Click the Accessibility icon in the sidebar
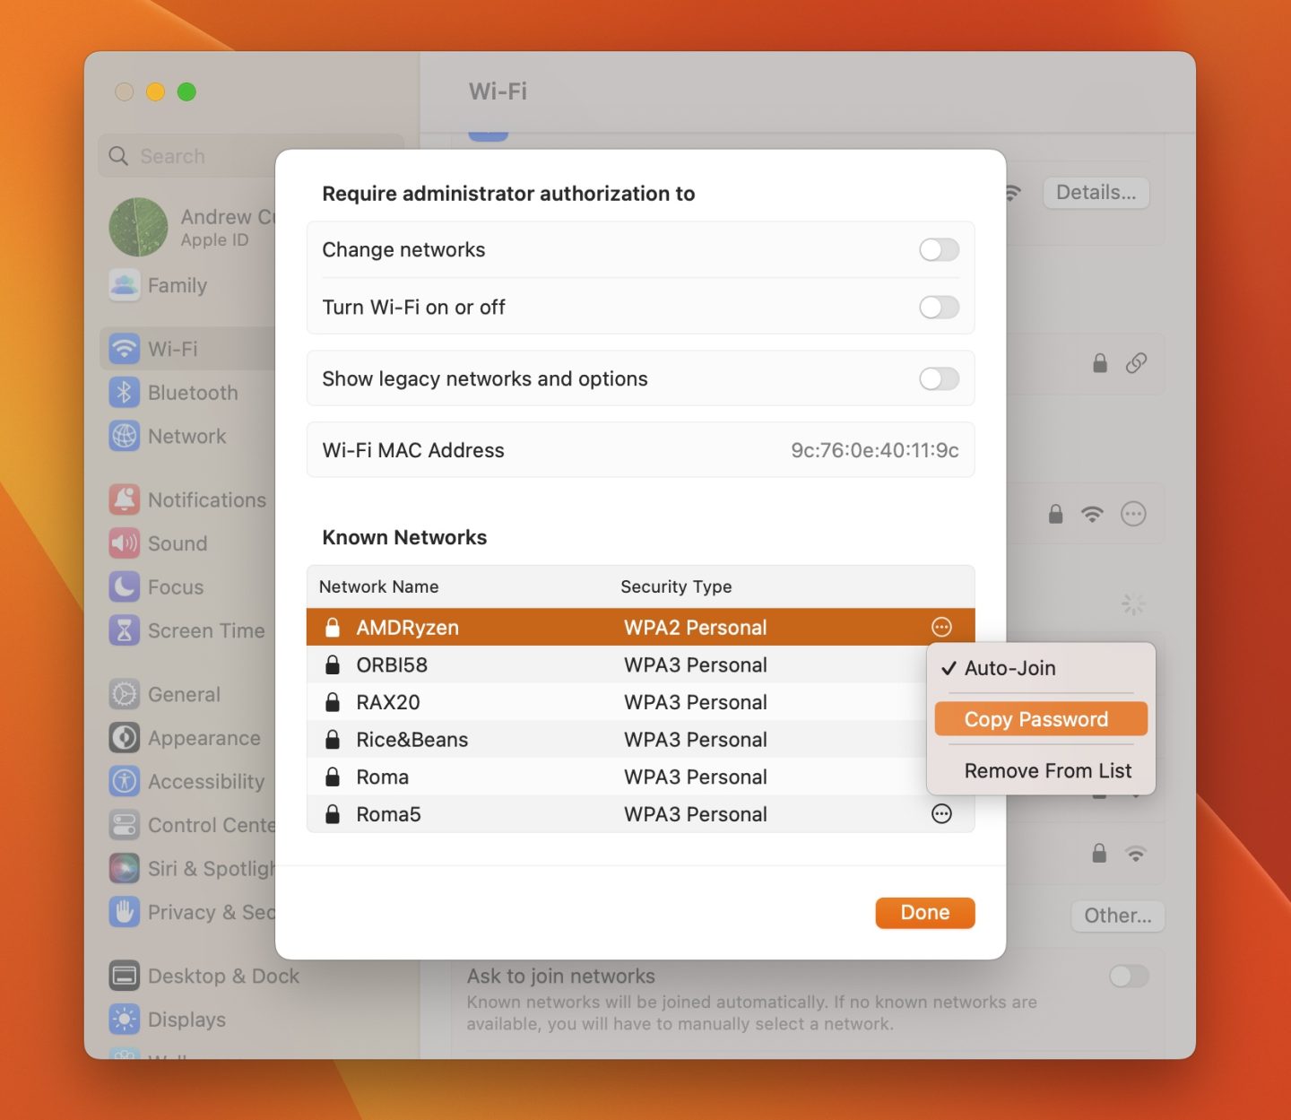This screenshot has width=1291, height=1120. [124, 781]
